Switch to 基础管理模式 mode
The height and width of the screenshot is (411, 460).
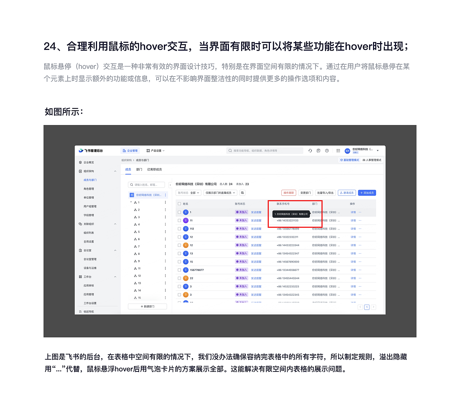click(x=350, y=160)
